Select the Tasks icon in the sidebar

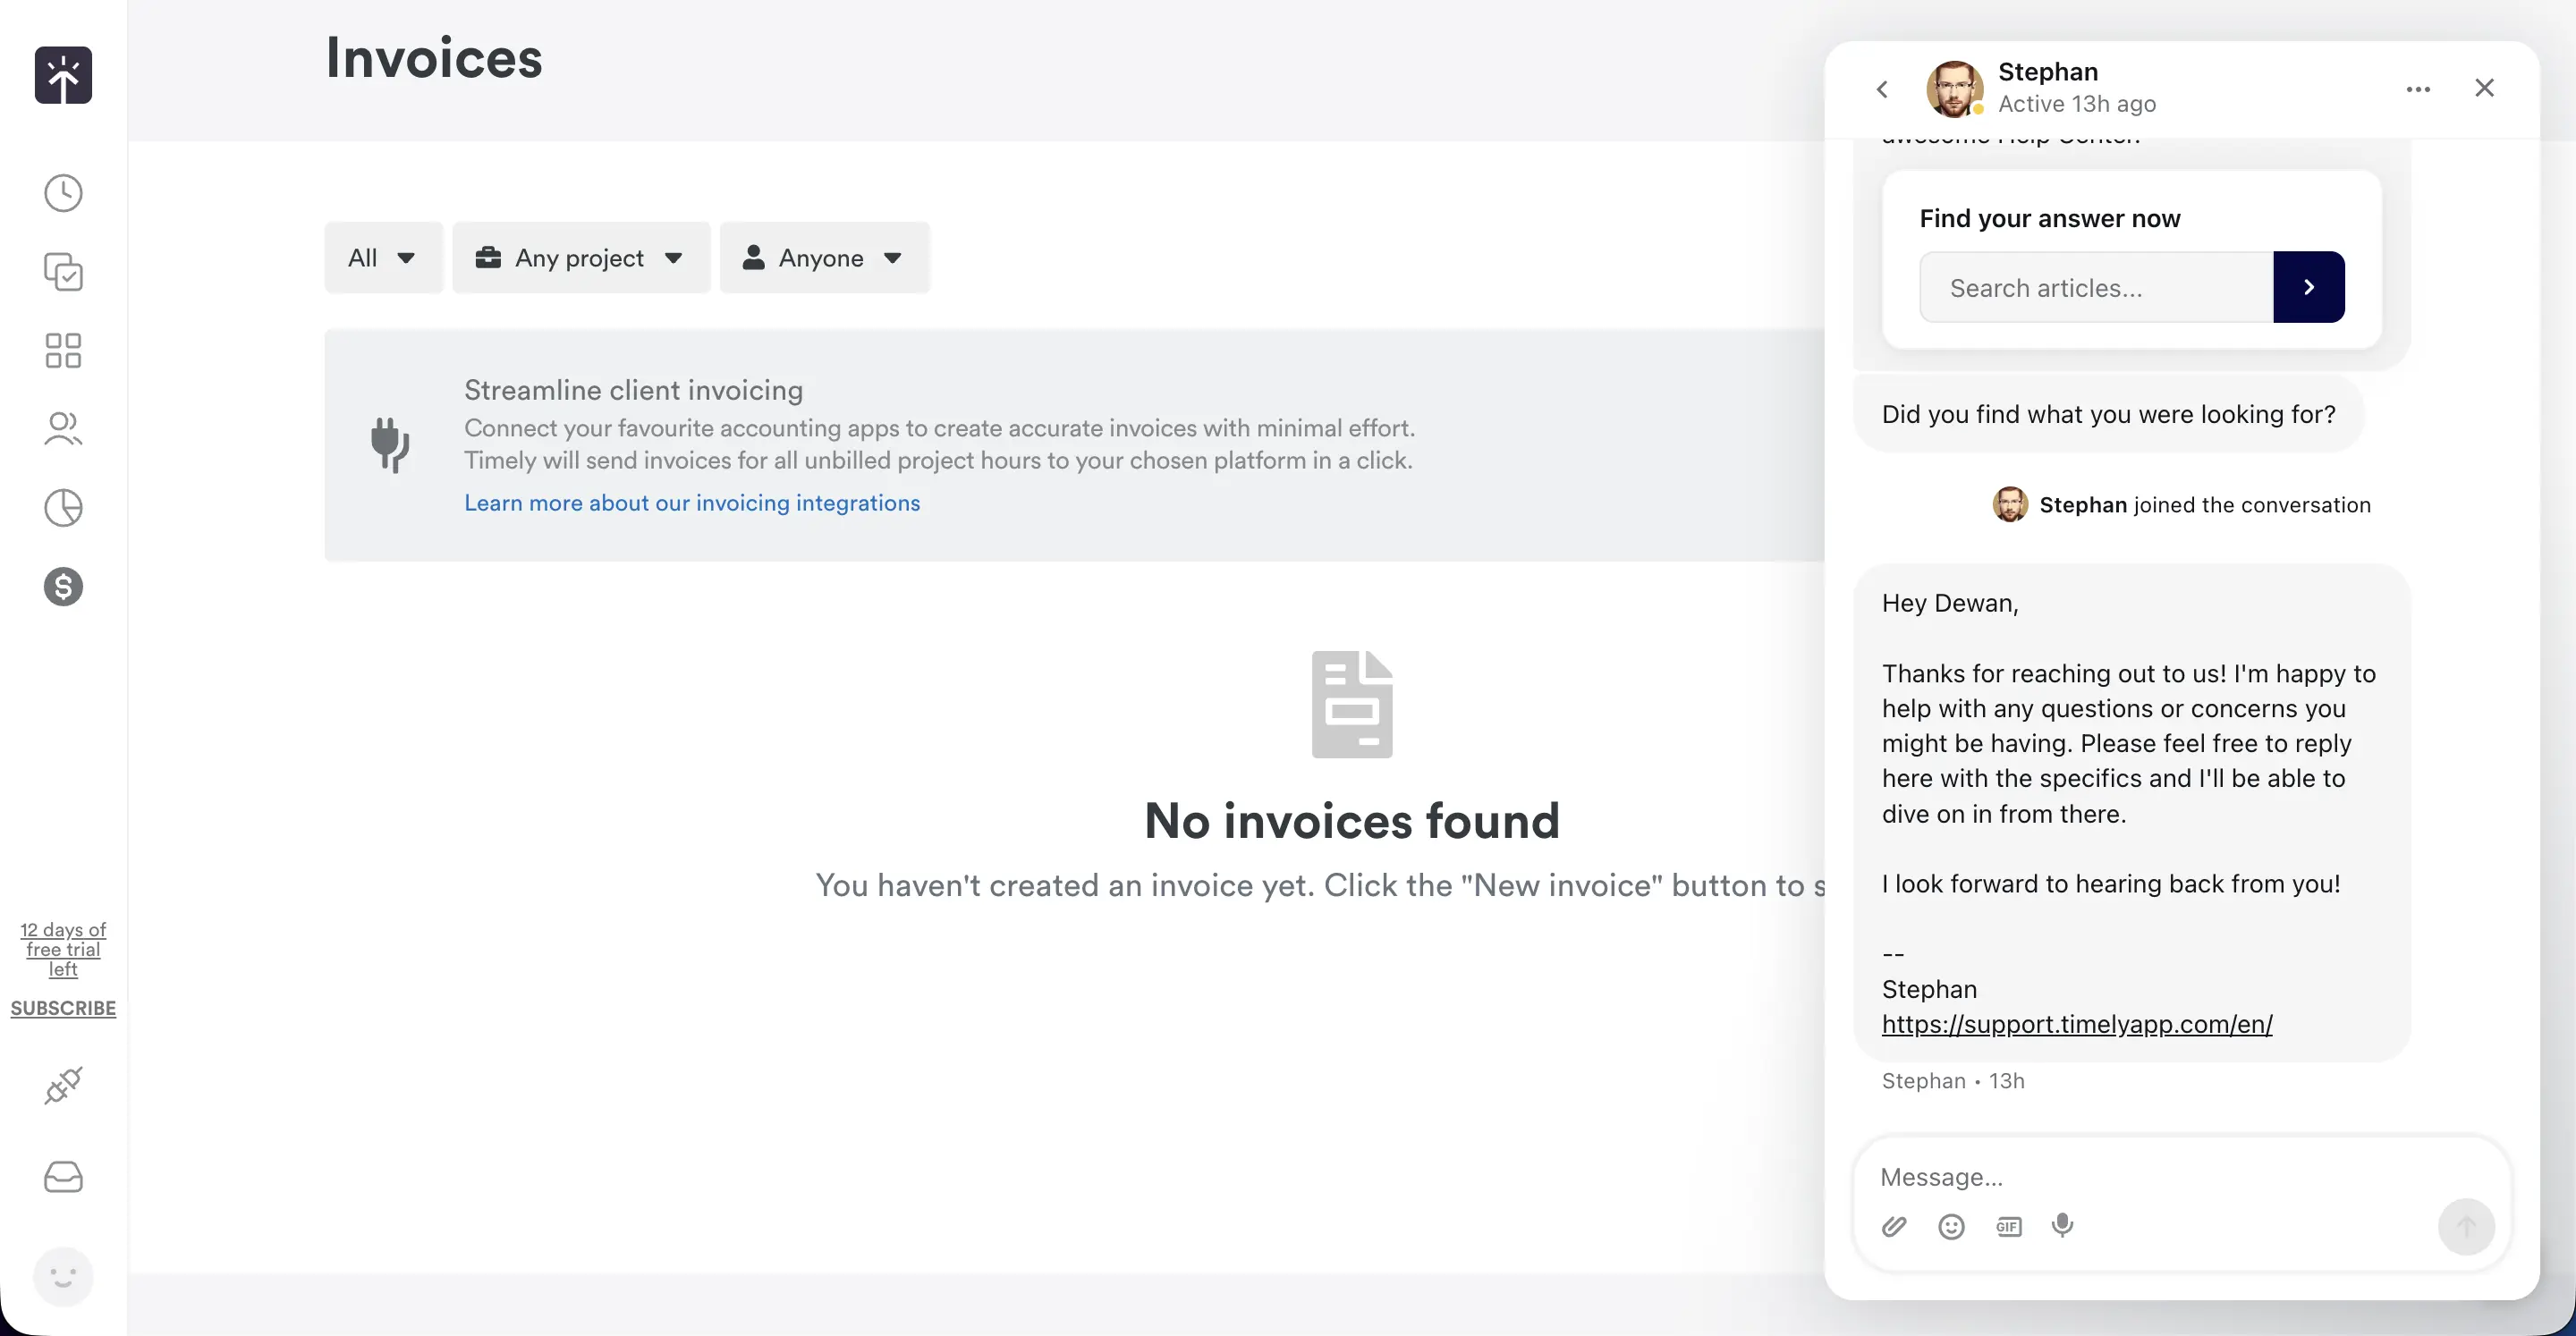coord(63,272)
